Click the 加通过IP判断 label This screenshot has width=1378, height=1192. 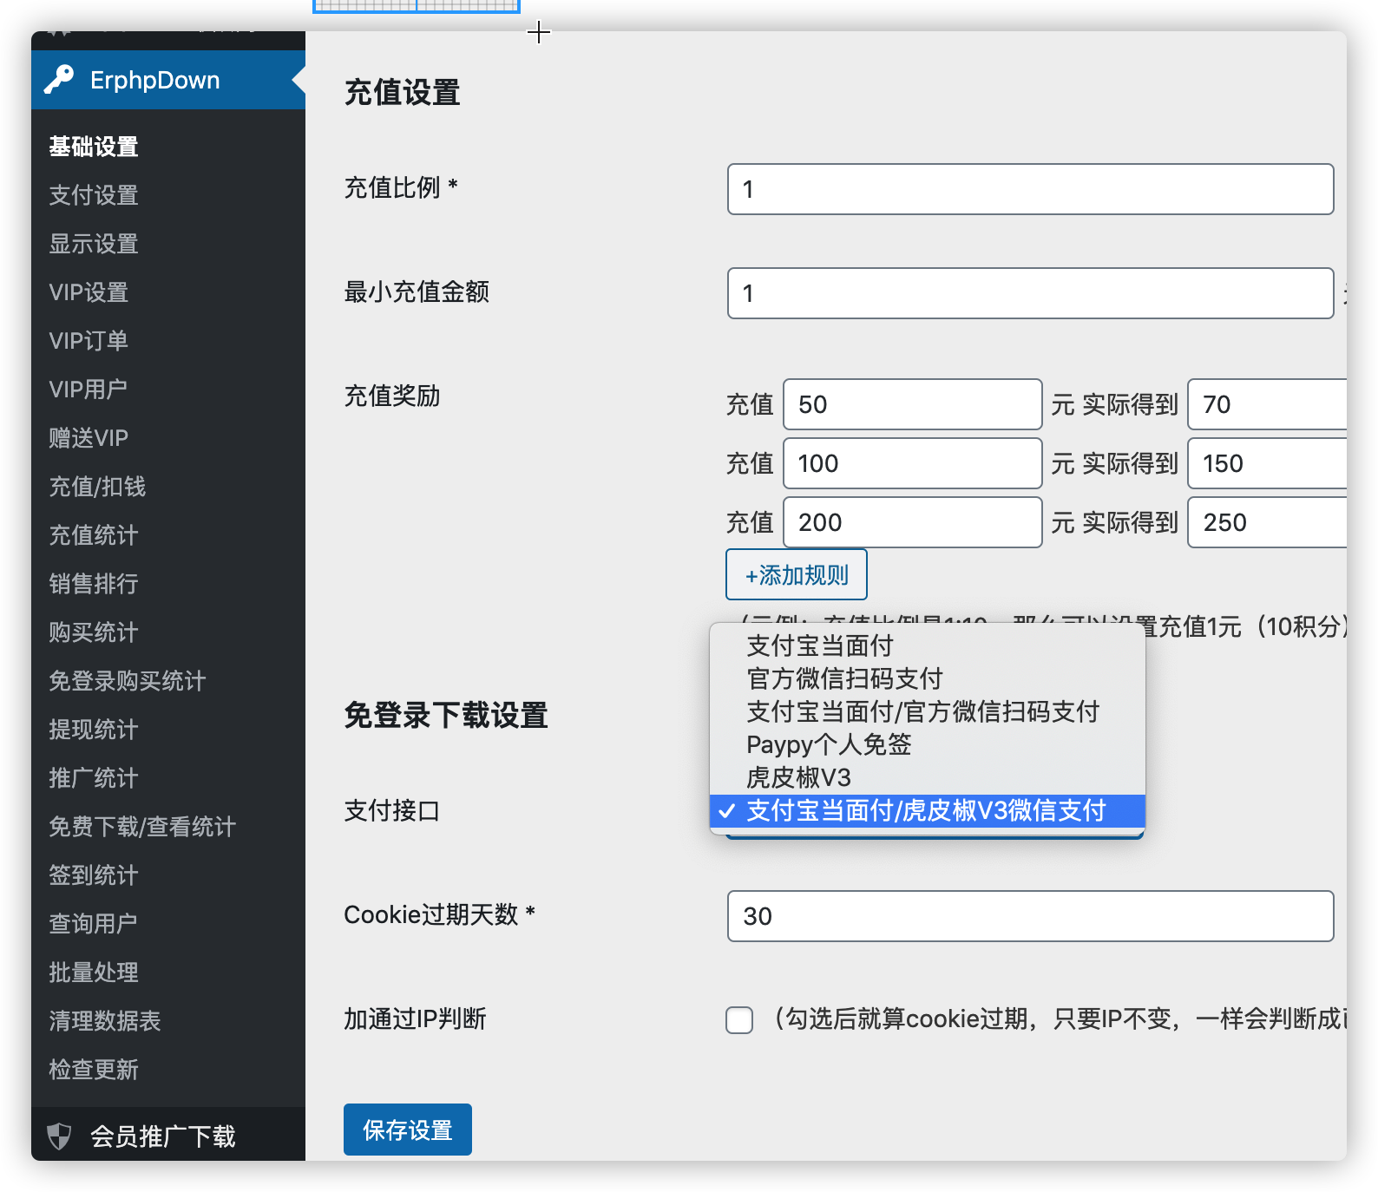pos(415,1018)
